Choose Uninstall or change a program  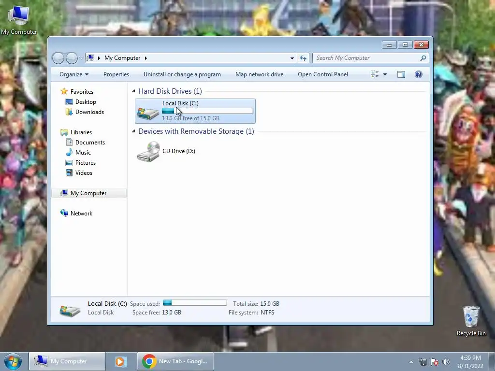coord(182,74)
